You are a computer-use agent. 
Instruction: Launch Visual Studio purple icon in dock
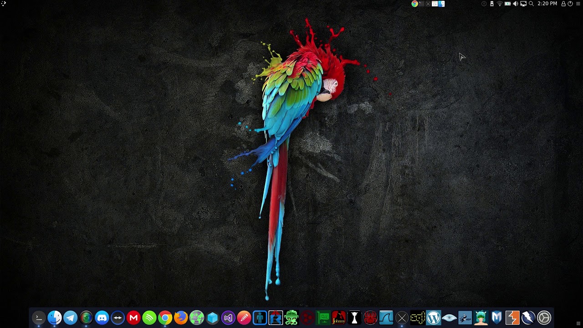coord(228,318)
